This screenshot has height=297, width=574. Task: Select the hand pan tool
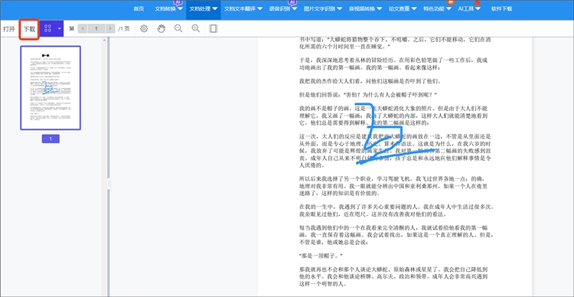pos(161,28)
